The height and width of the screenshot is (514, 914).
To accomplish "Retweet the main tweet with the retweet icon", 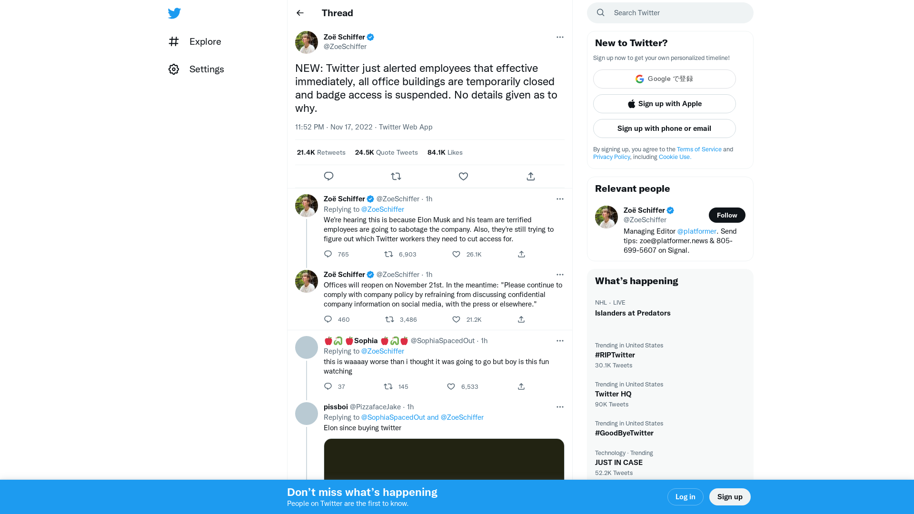I will 396,176.
